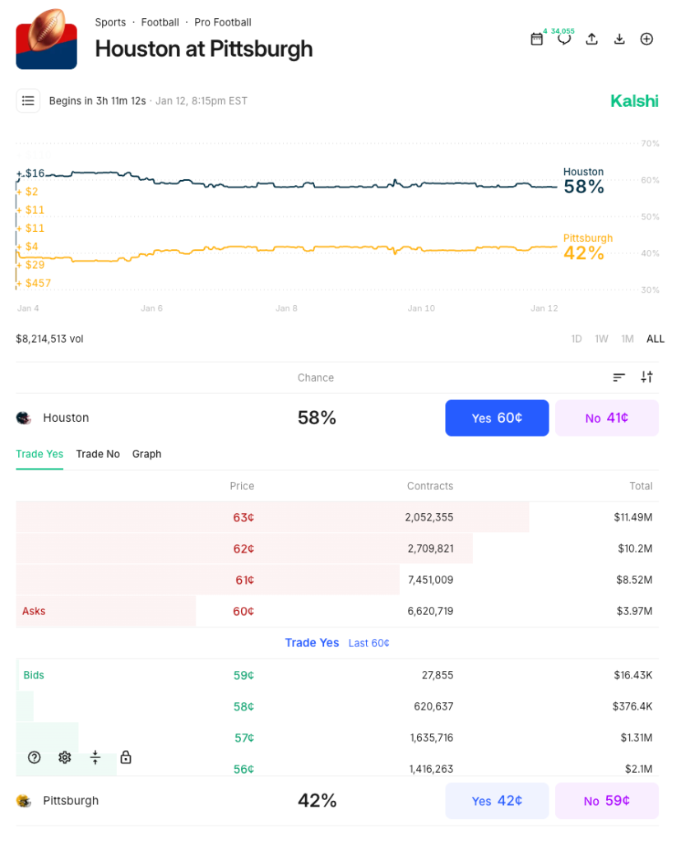Viewport: 681px width, 842px height.
Task: Click the lock icon near the order book
Action: pos(125,757)
